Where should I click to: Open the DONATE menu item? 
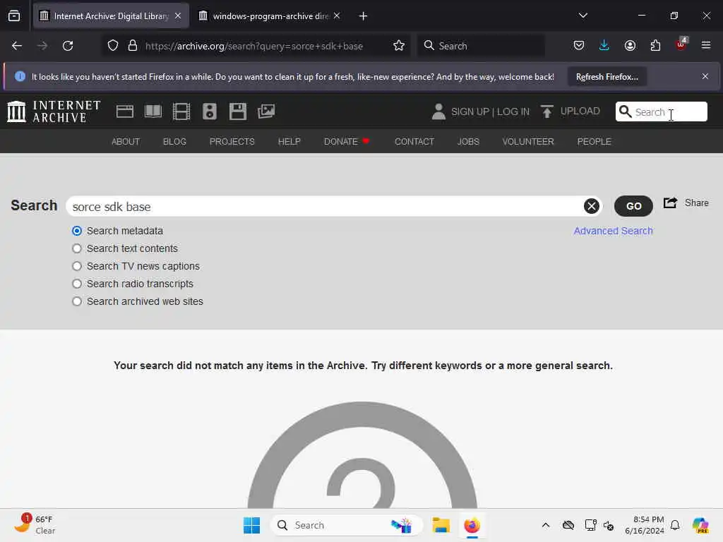(347, 141)
